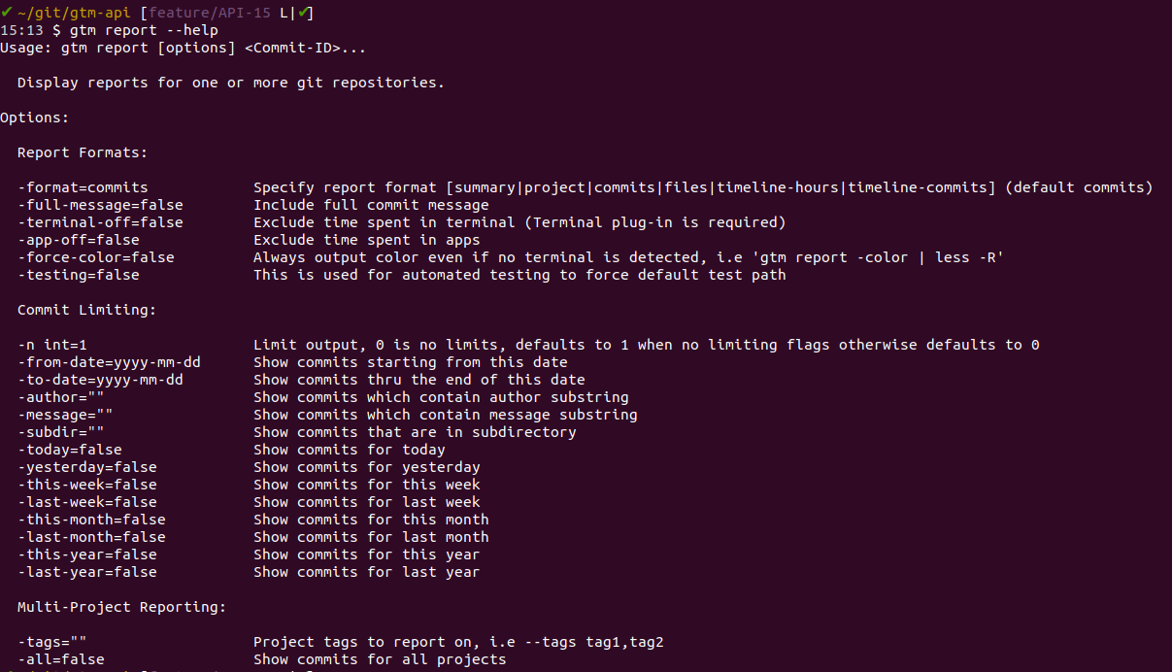This screenshot has height=672, width=1172.
Task: Click the 'Commit Limiting:' heading
Action: 87,310
